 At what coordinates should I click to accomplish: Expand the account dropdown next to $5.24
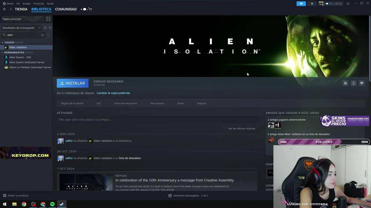pos(333,3)
